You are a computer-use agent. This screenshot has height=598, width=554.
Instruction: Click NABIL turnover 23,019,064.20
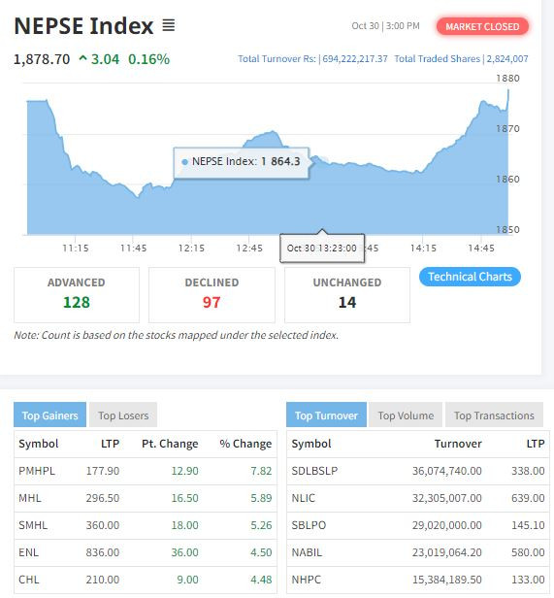click(x=447, y=552)
